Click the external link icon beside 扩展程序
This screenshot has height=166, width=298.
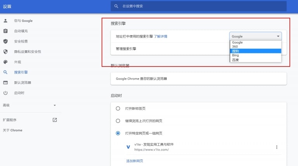(55, 120)
